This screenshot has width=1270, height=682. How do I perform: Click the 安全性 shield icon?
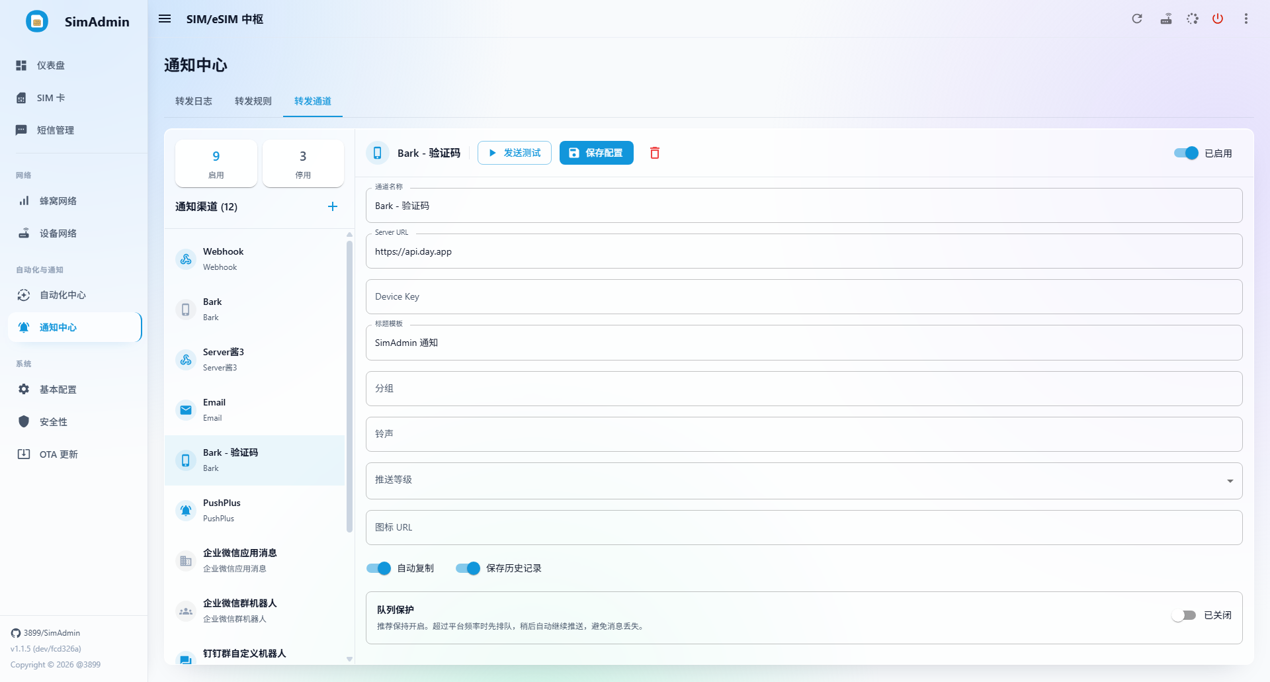coord(24,421)
